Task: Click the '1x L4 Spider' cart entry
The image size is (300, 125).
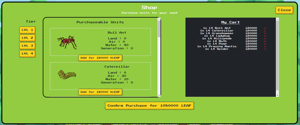Action: tap(217, 49)
